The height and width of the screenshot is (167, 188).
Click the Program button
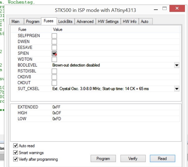(103, 158)
